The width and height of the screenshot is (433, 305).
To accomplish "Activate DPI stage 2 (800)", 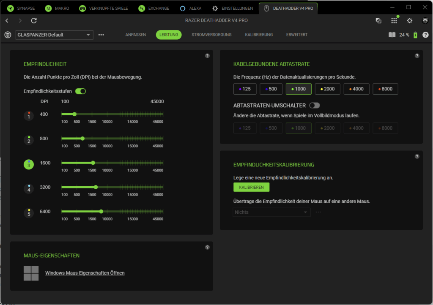I will click(x=29, y=140).
